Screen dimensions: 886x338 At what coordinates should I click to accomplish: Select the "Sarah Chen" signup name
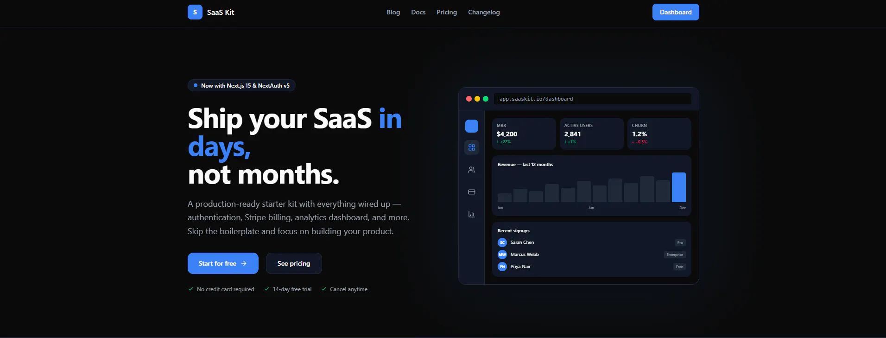tap(522, 242)
